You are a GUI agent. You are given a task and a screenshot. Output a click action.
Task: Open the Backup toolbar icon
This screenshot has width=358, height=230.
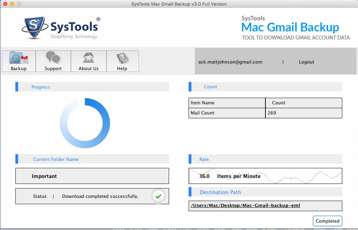click(x=19, y=61)
